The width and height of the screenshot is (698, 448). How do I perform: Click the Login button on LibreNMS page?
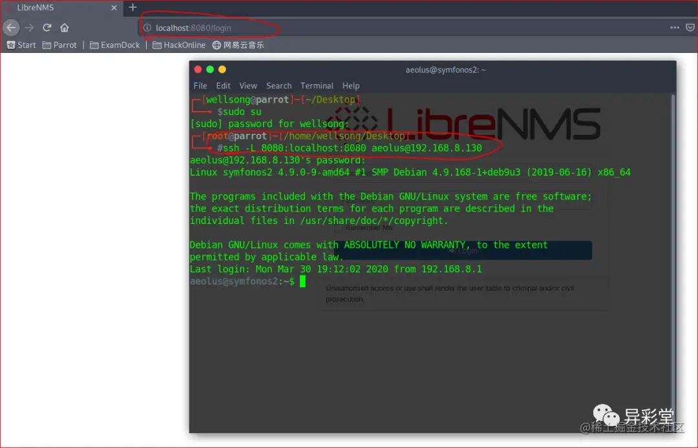coord(463,250)
